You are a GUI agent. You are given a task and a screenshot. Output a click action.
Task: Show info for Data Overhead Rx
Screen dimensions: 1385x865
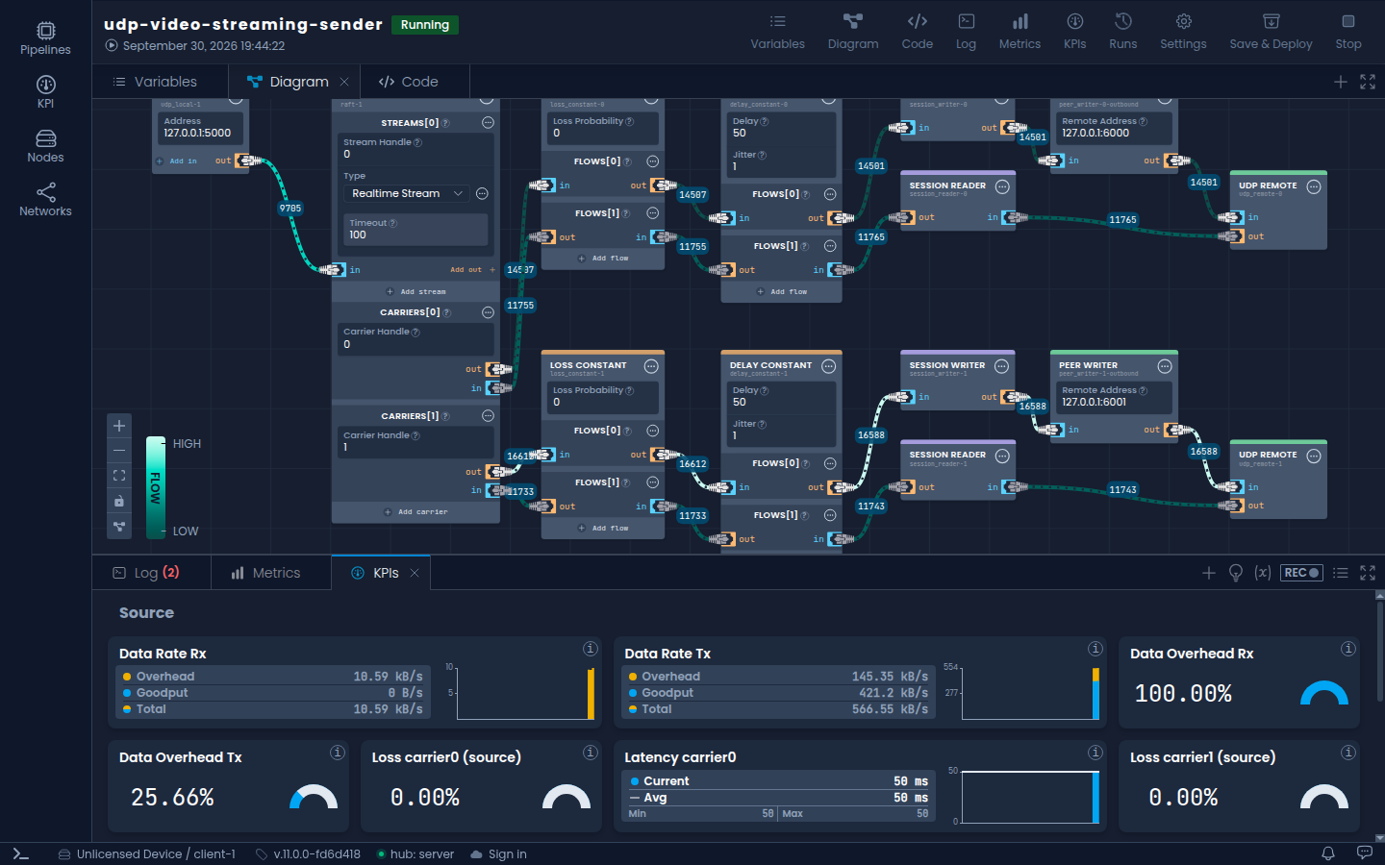tap(1348, 649)
